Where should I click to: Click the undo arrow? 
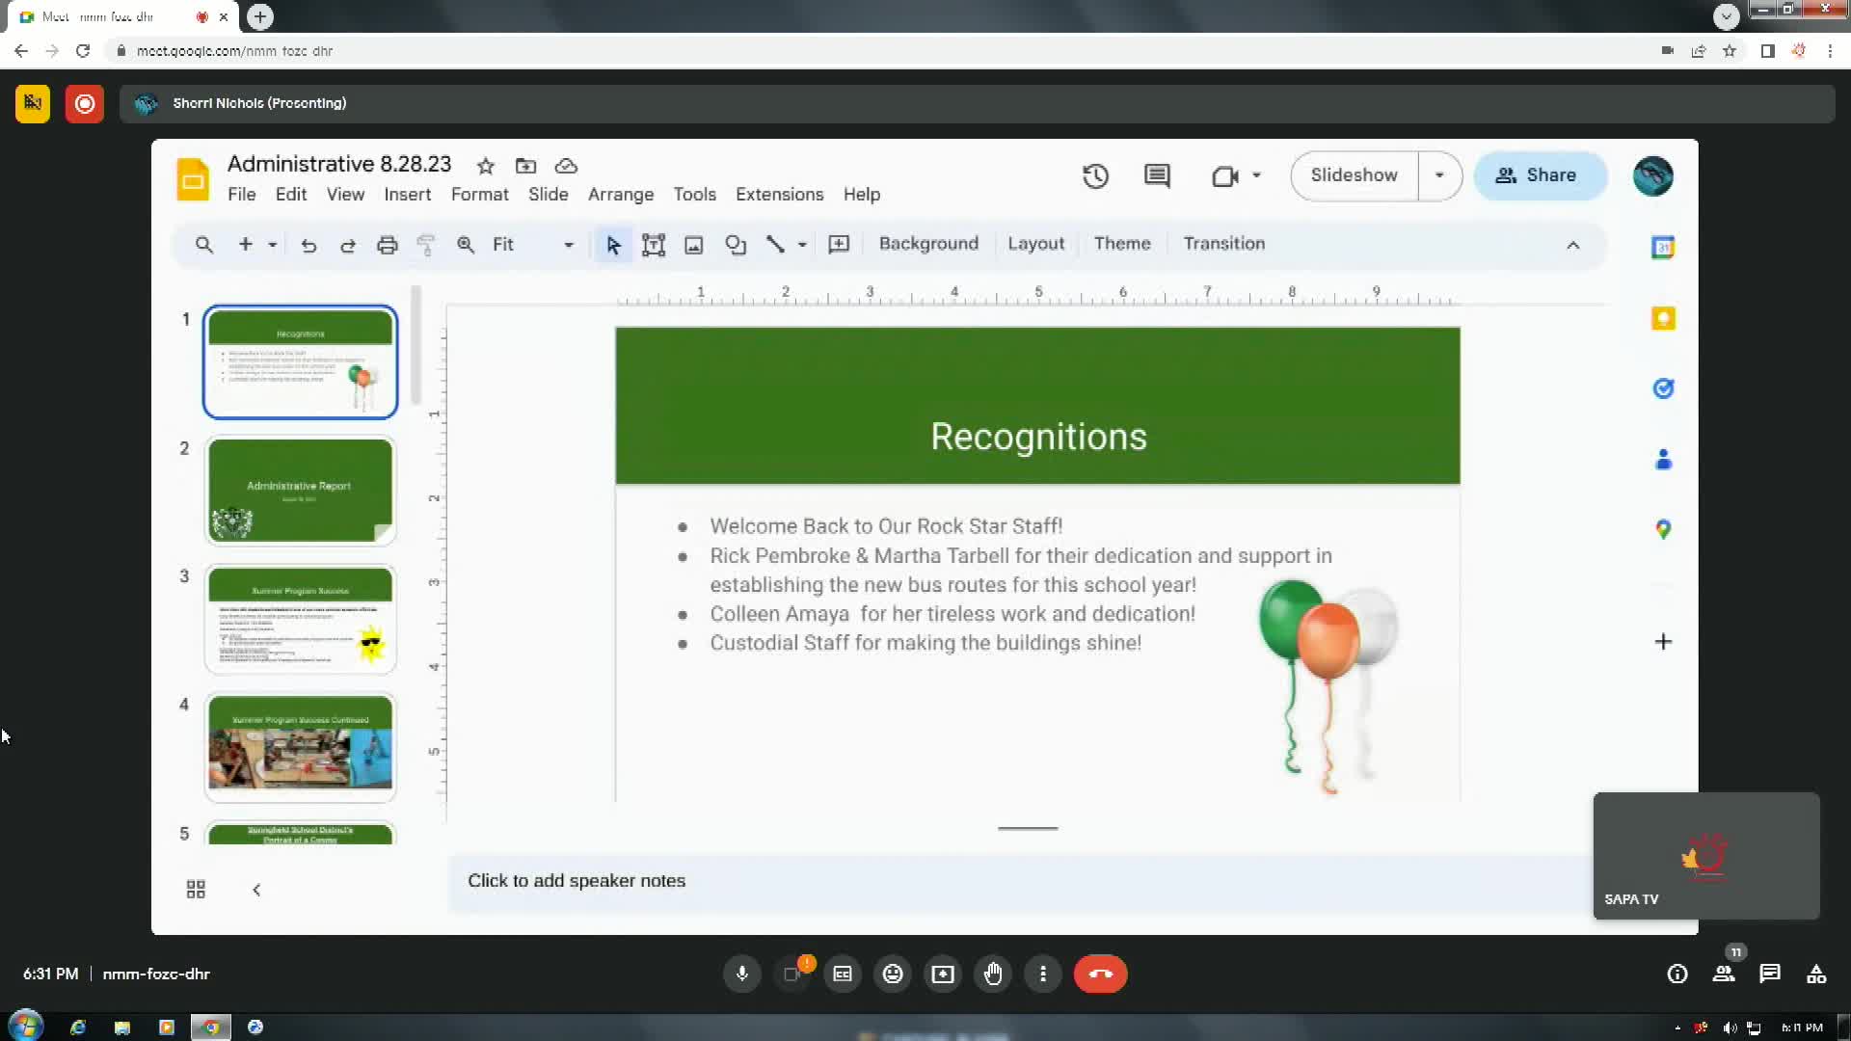click(x=308, y=245)
